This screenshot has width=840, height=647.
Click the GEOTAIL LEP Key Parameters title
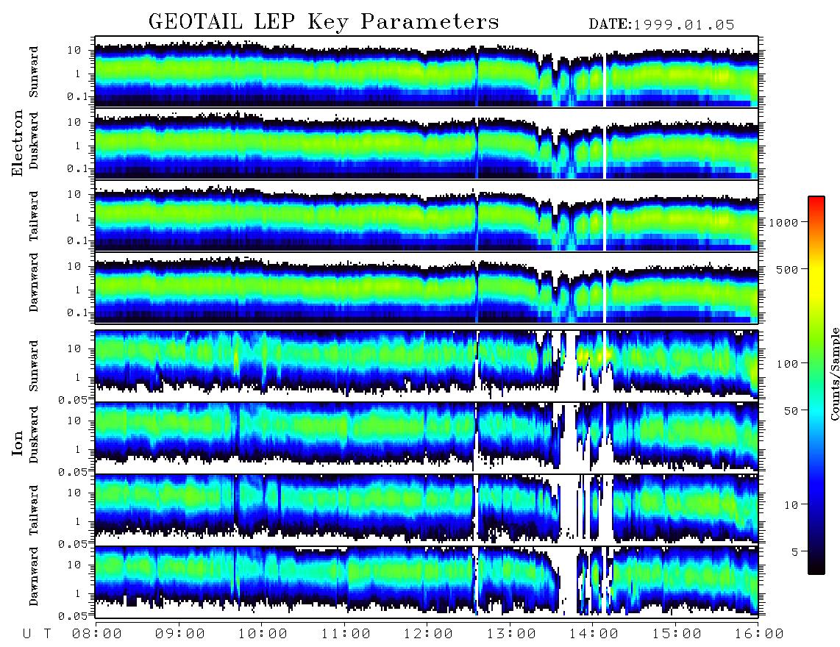point(324,22)
